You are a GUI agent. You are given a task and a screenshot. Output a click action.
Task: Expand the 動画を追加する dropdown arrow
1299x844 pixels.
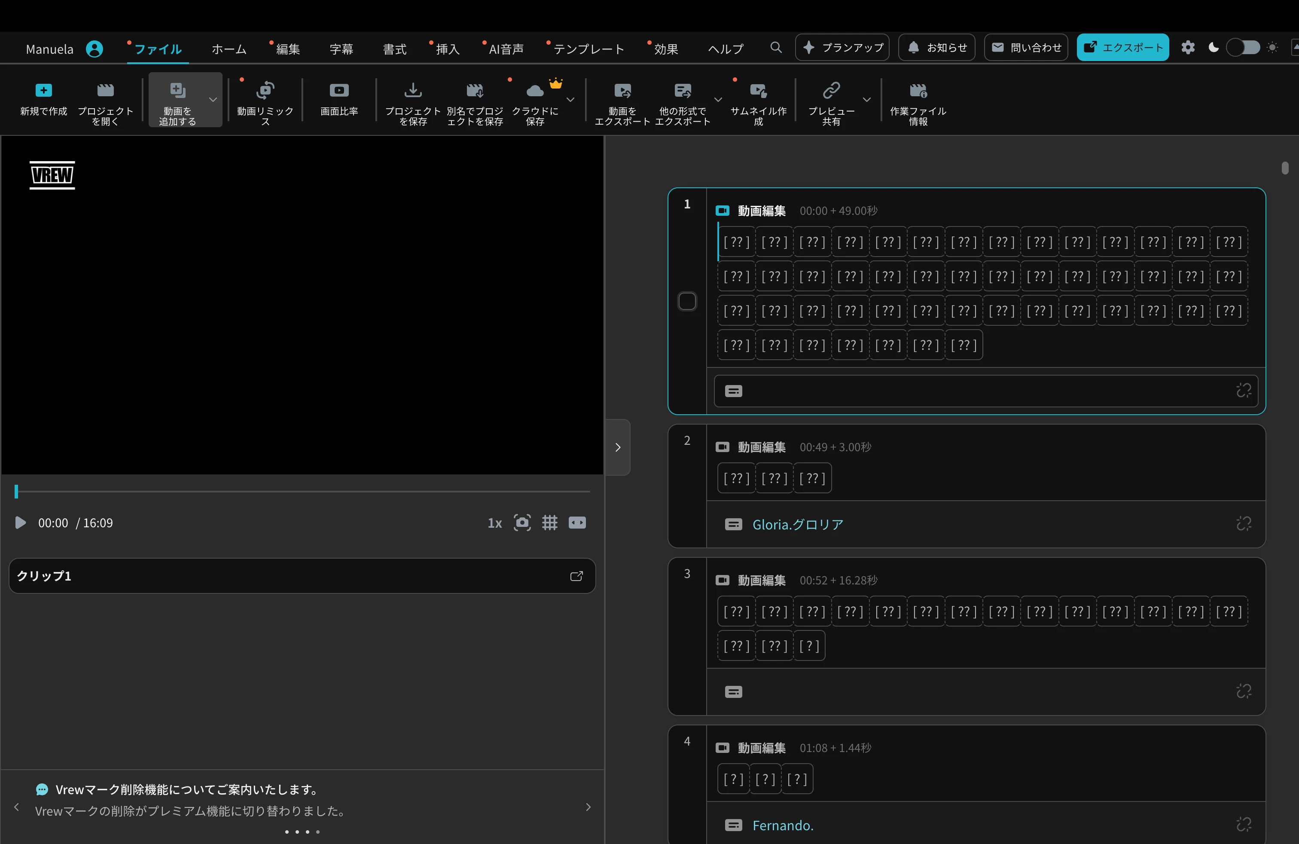(x=213, y=100)
